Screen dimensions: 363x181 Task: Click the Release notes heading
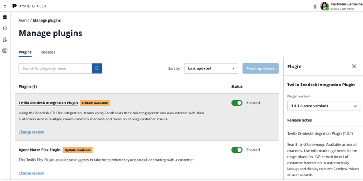click(x=299, y=120)
